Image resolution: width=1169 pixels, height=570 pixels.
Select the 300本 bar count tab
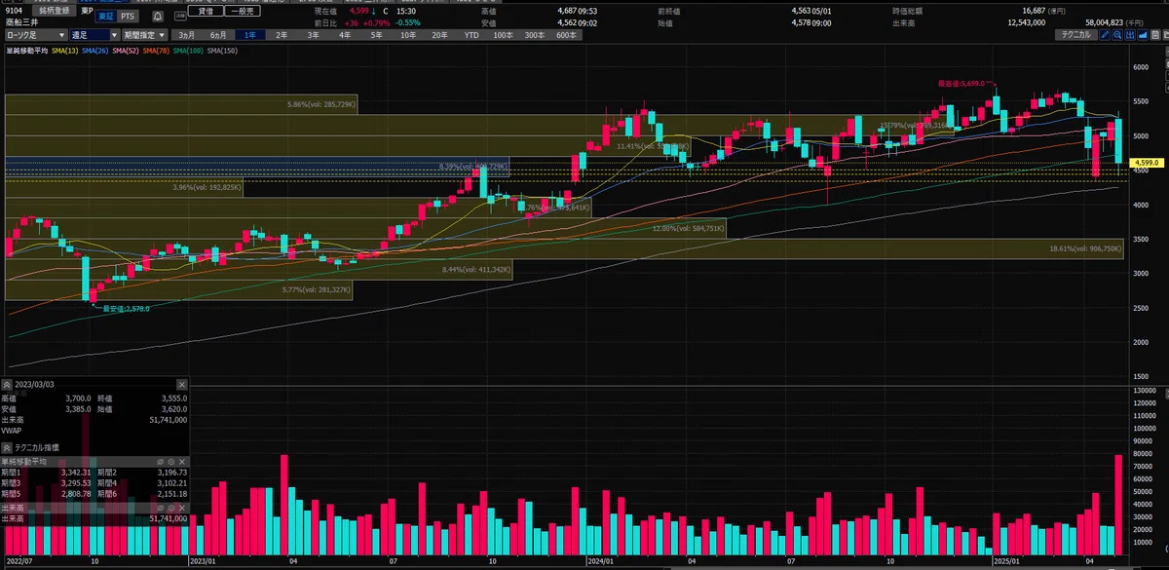[535, 35]
